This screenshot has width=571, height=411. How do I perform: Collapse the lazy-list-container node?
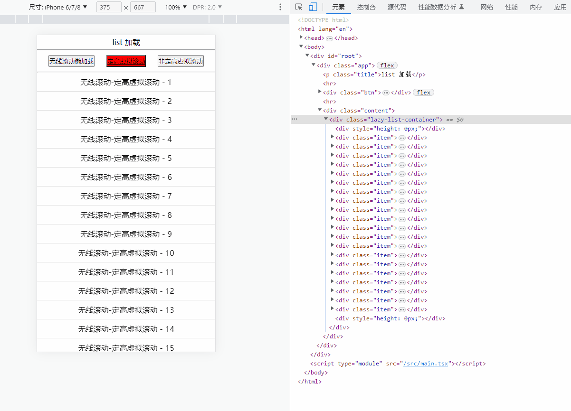tap(326, 119)
